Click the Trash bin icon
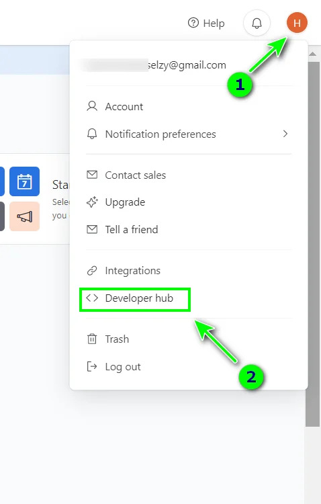The image size is (321, 504). (92, 339)
